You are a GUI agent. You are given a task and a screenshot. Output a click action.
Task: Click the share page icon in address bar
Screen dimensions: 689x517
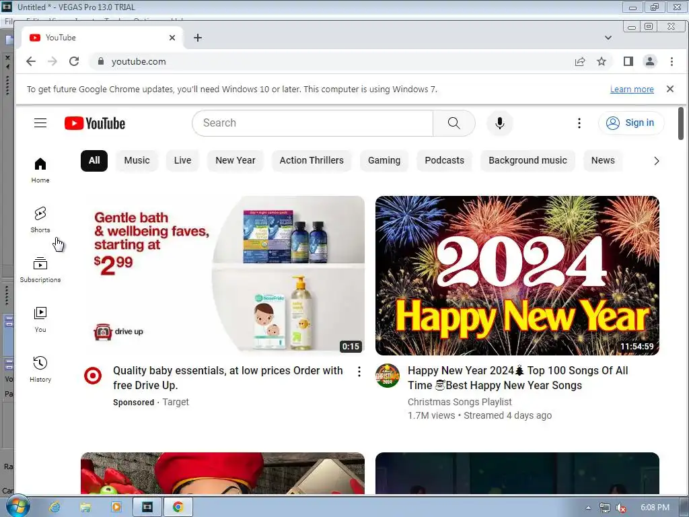[x=580, y=61]
